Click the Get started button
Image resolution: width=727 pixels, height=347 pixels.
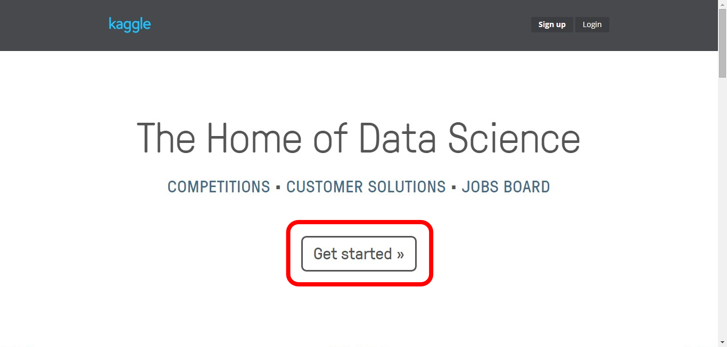(359, 253)
